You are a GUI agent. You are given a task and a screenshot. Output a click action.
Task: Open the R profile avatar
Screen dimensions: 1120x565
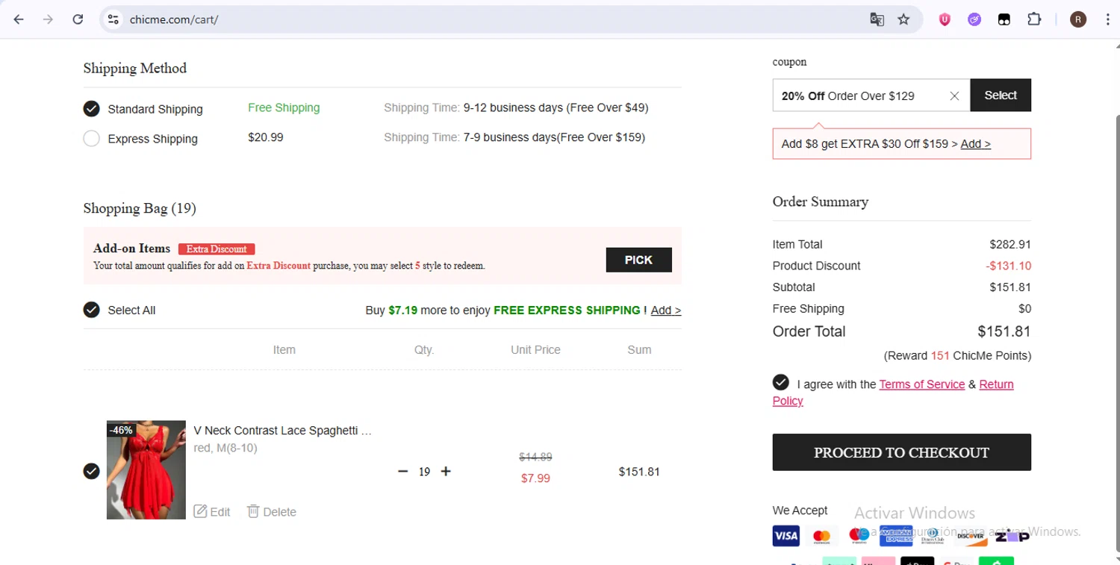coord(1078,19)
